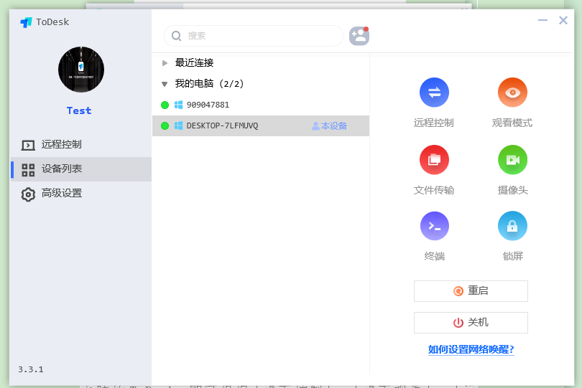Click the add contact icon beside search

(359, 36)
